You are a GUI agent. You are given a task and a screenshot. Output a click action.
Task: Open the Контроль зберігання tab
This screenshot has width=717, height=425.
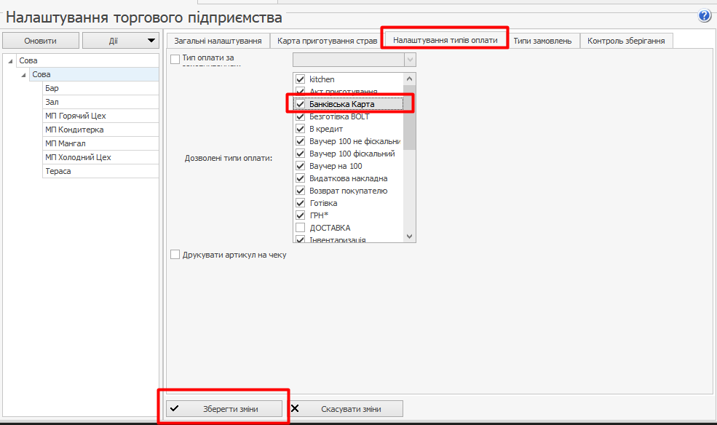(x=626, y=41)
